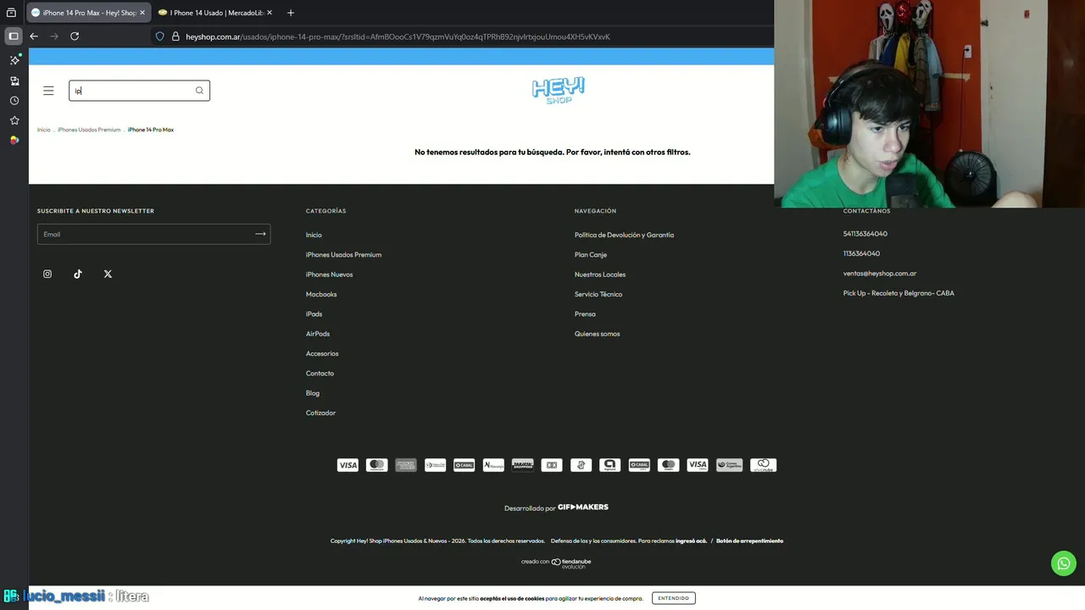The width and height of the screenshot is (1085, 610).
Task: Close the iPhone 14 Pro Max tab
Action: [142, 13]
